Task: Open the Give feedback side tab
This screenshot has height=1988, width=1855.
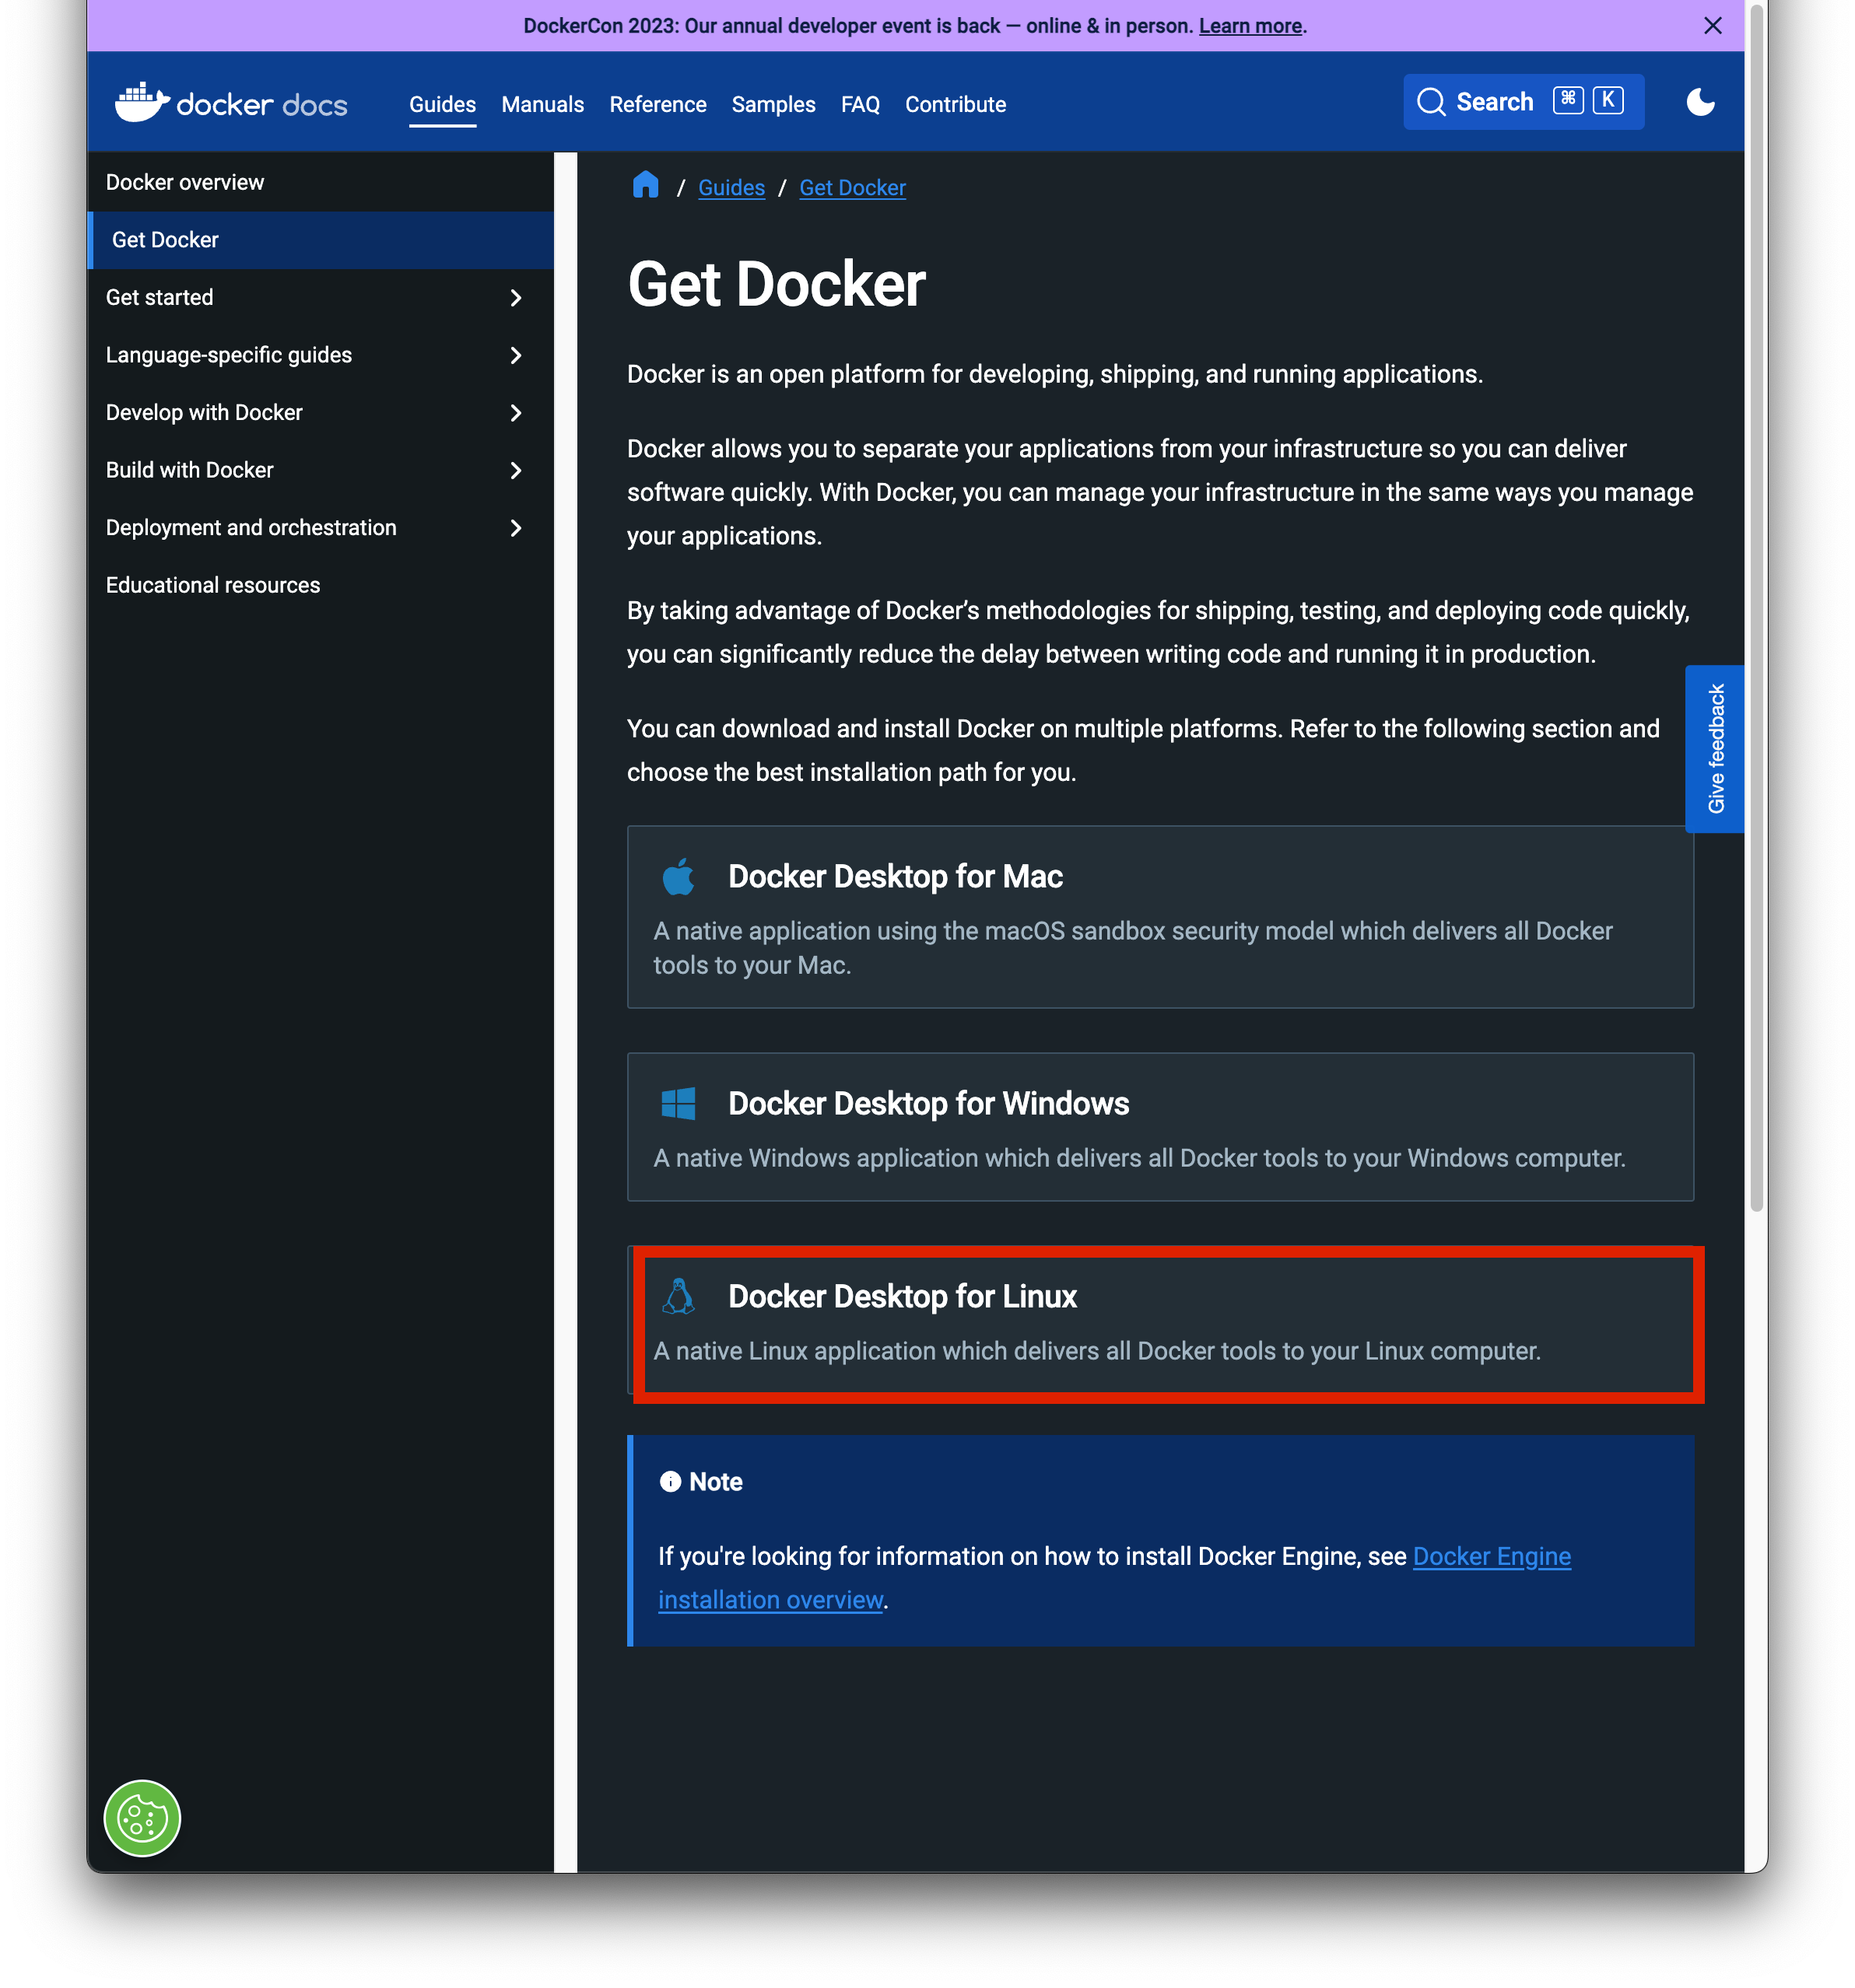Action: pyautogui.click(x=1714, y=748)
